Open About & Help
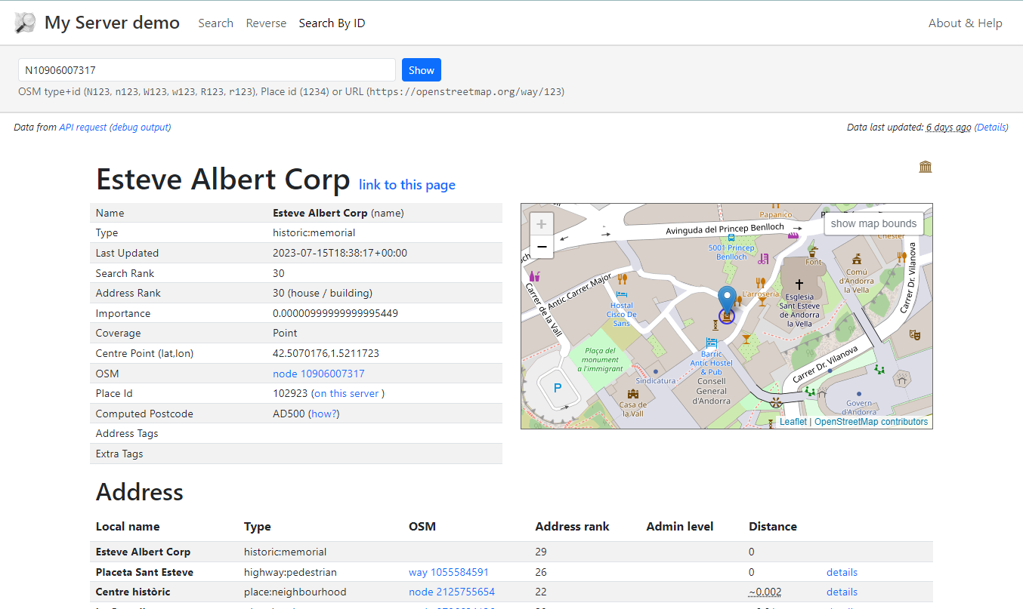Image resolution: width=1023 pixels, height=609 pixels. (x=965, y=23)
